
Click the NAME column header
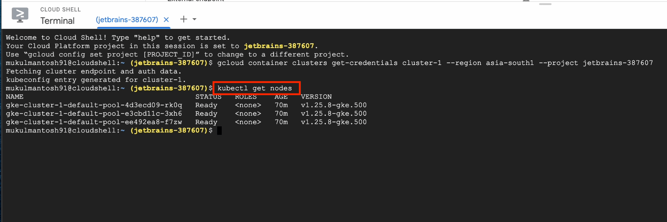(x=15, y=97)
